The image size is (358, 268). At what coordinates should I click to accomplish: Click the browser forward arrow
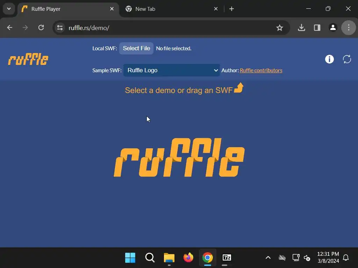pos(25,28)
